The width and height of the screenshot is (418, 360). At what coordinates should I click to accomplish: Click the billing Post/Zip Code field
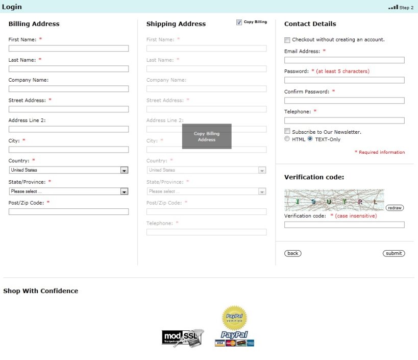pos(68,211)
